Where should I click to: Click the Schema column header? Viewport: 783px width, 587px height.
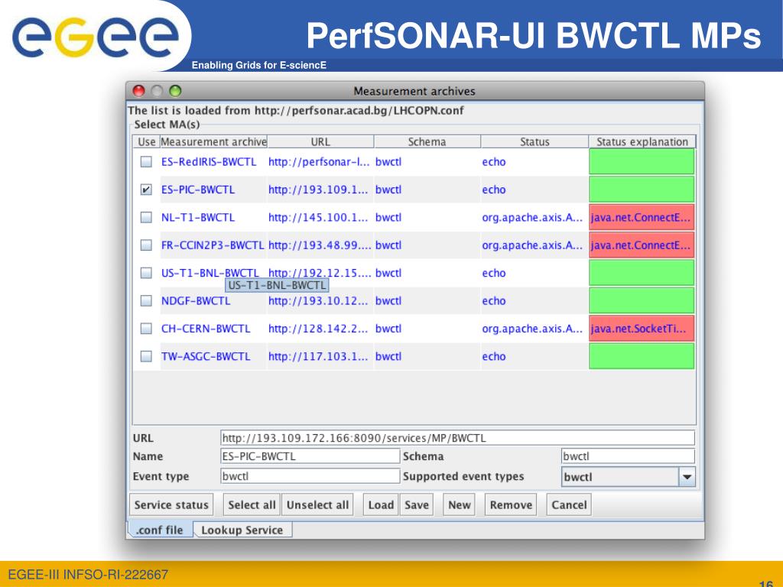click(x=427, y=141)
